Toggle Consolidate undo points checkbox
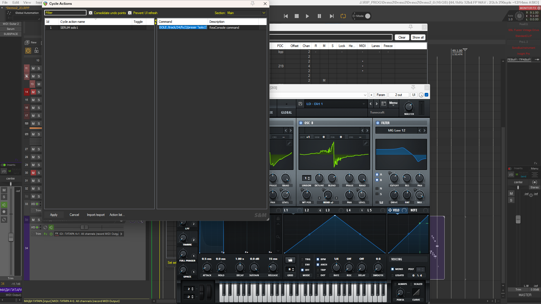The height and width of the screenshot is (304, 541). (x=90, y=13)
